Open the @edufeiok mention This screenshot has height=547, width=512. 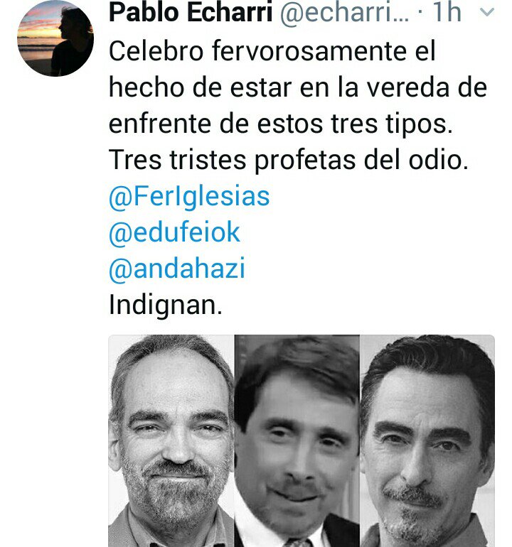(174, 232)
